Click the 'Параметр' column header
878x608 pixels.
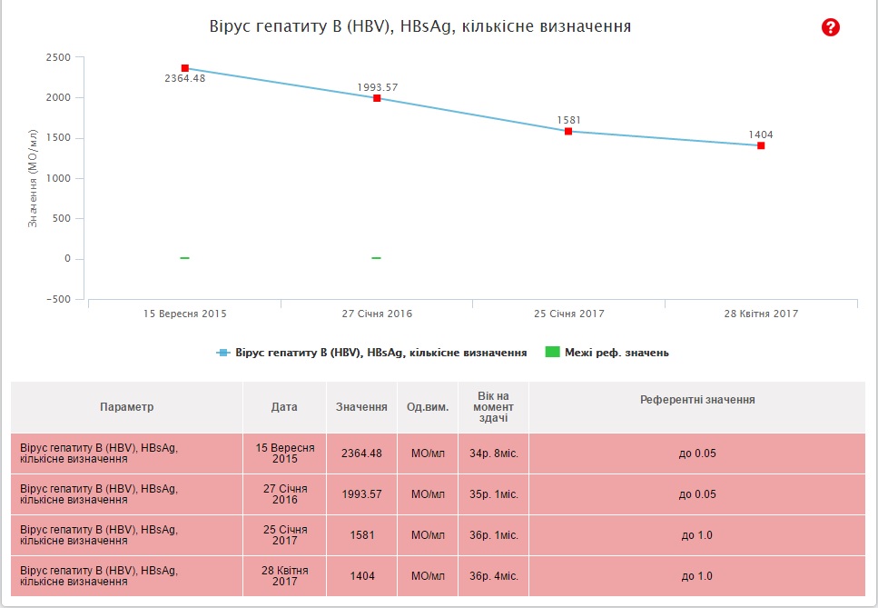tap(127, 406)
